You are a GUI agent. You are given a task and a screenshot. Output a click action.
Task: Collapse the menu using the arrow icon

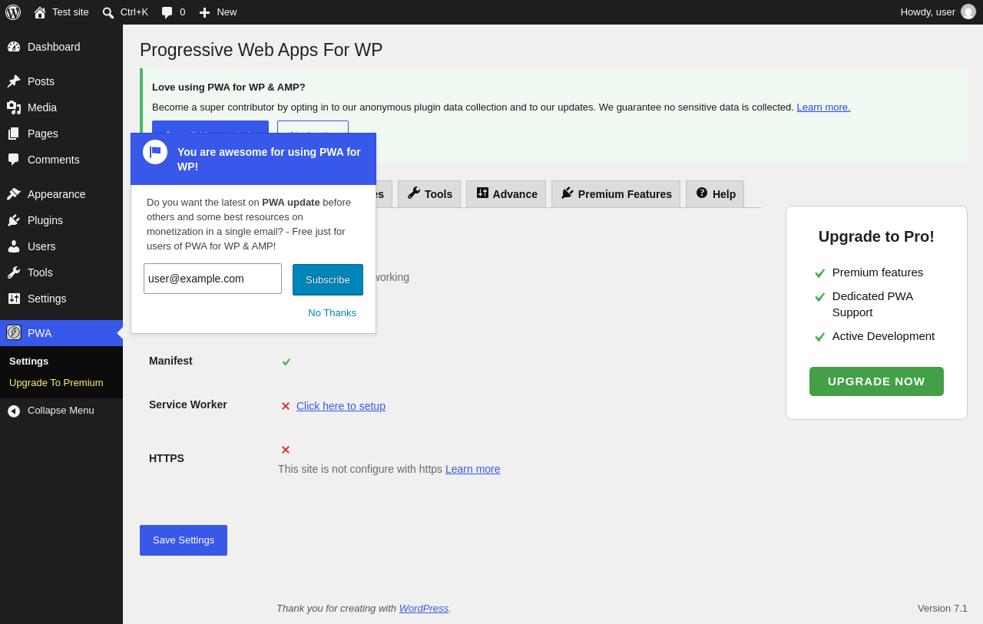click(14, 411)
